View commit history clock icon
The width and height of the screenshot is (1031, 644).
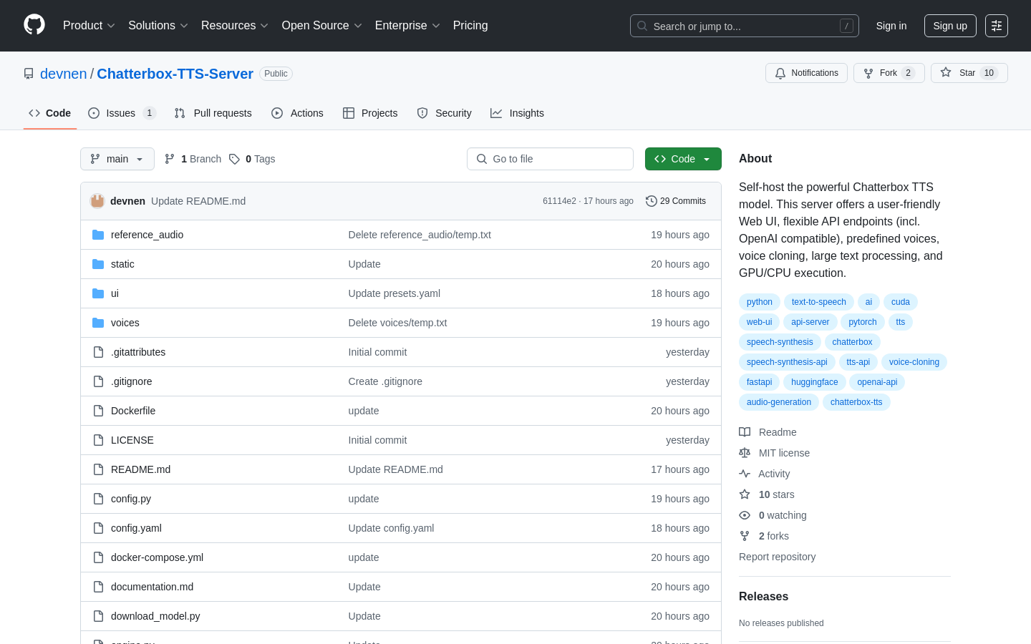(651, 201)
